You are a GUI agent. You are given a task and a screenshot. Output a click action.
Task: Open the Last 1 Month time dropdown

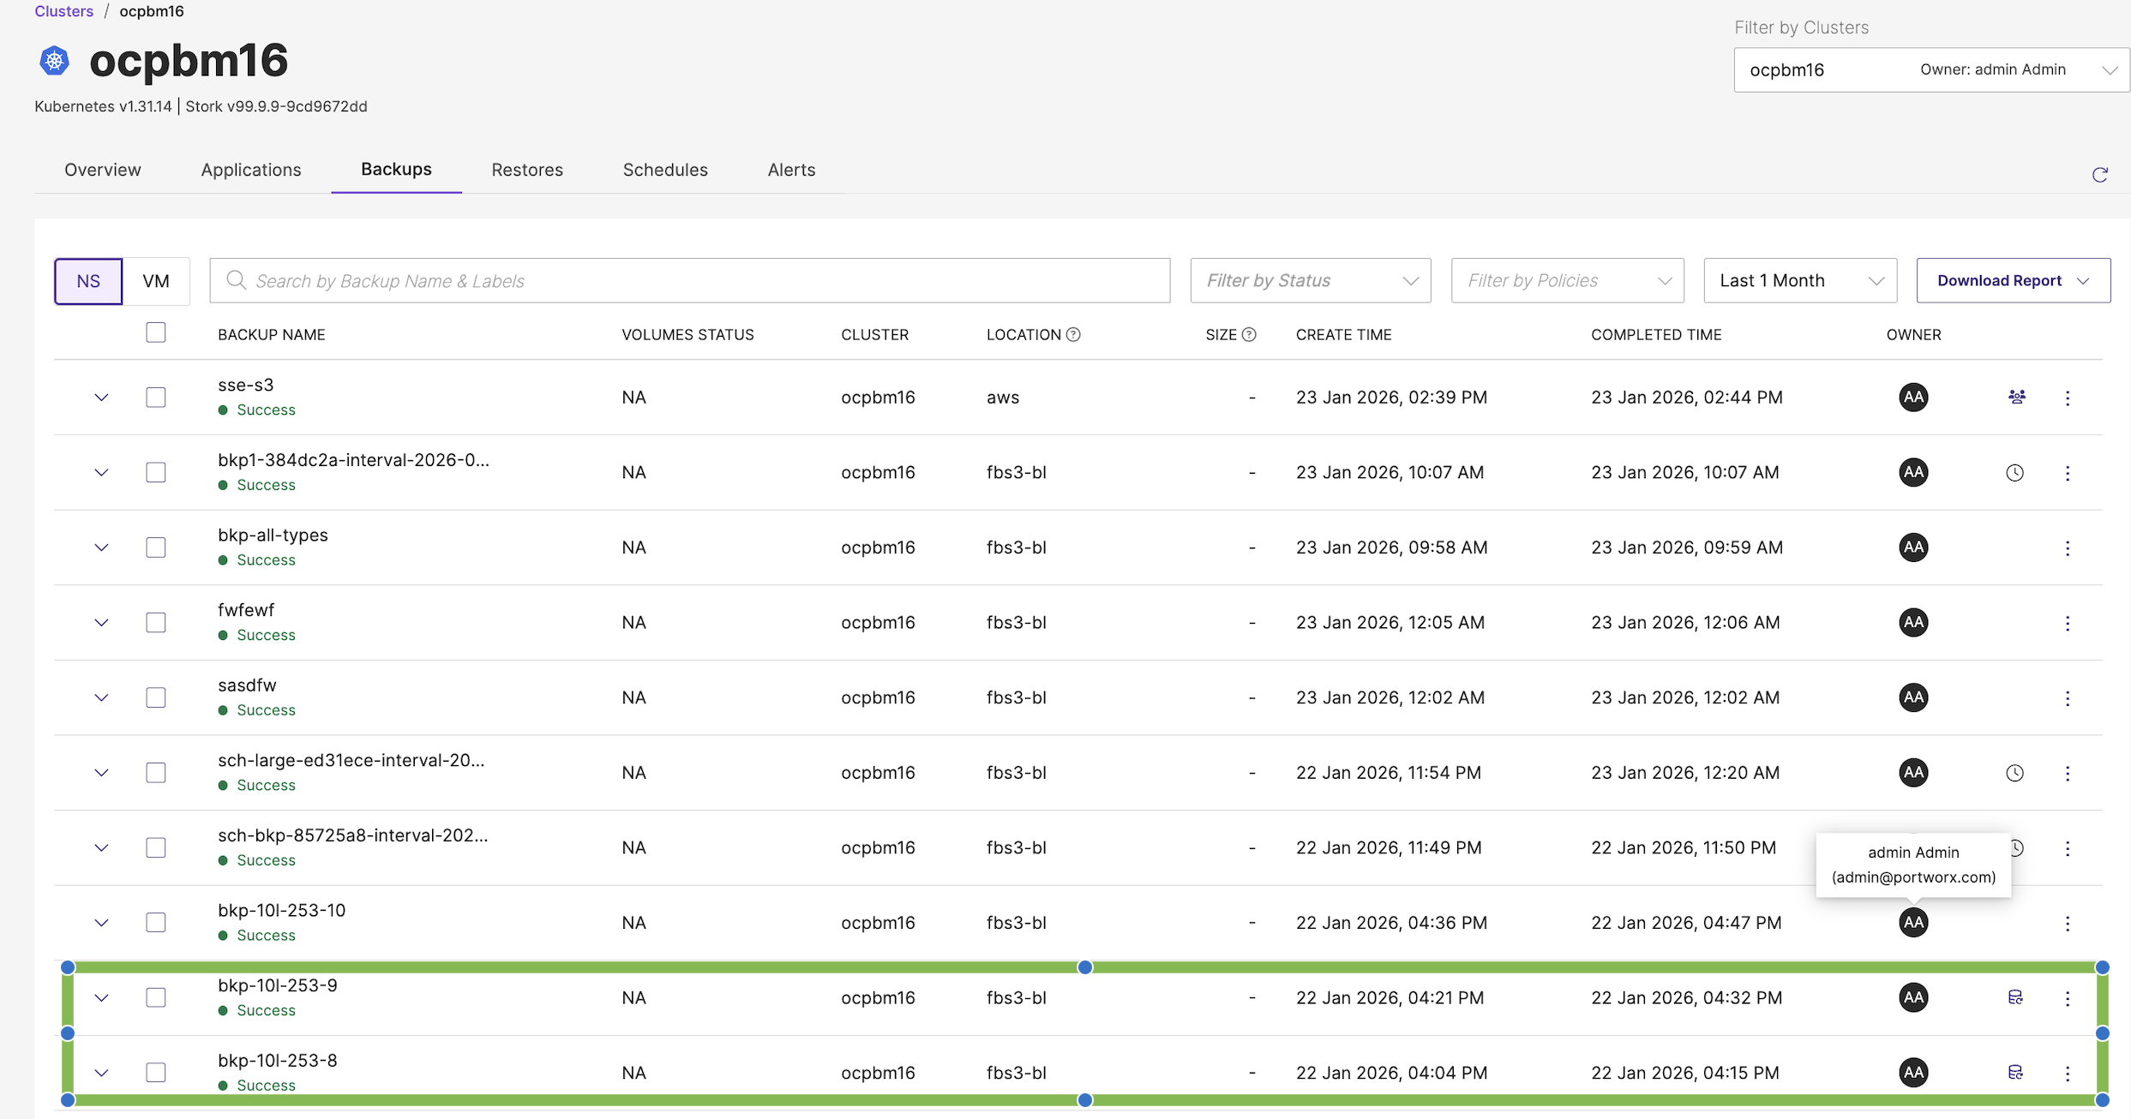1799,281
